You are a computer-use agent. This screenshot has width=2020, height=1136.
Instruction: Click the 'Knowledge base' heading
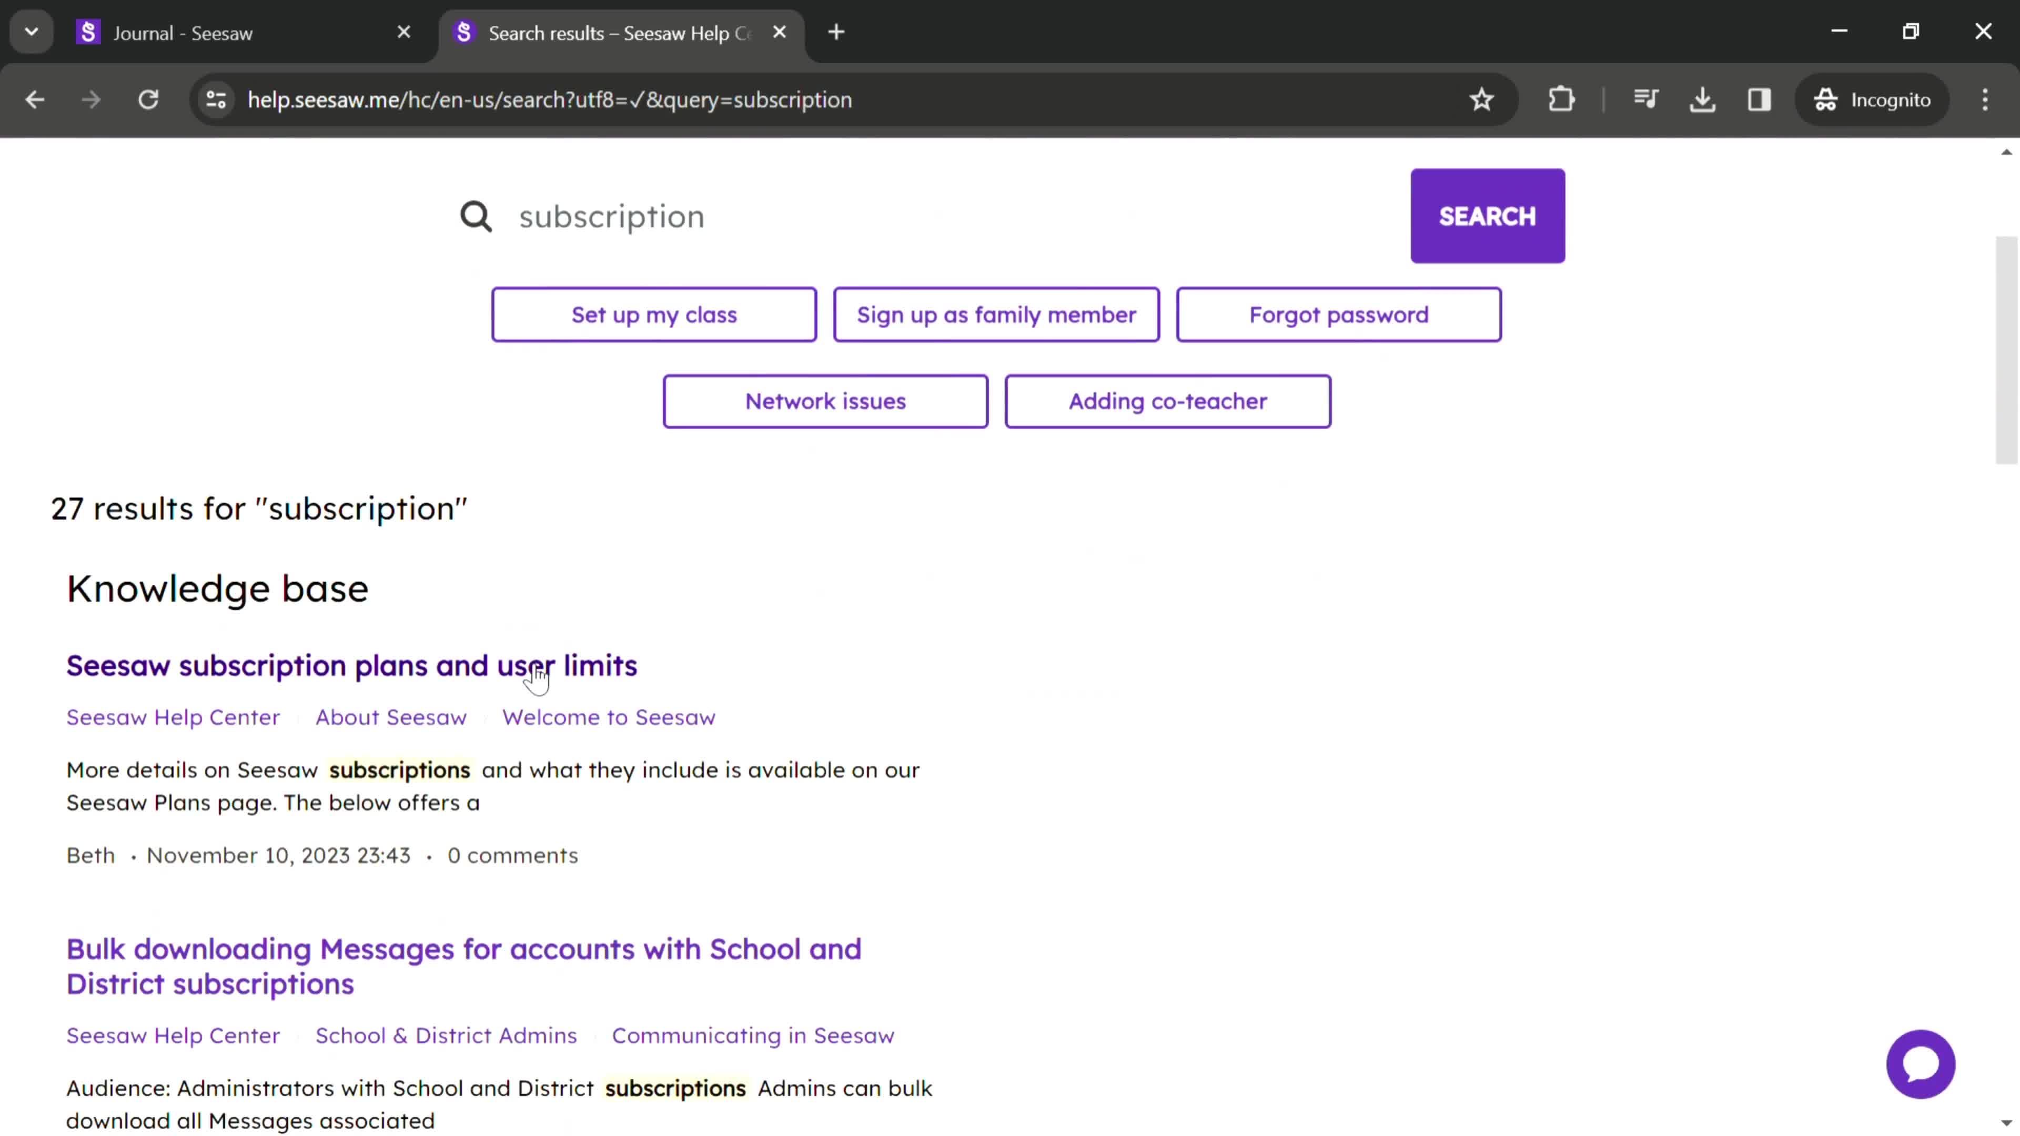click(217, 589)
